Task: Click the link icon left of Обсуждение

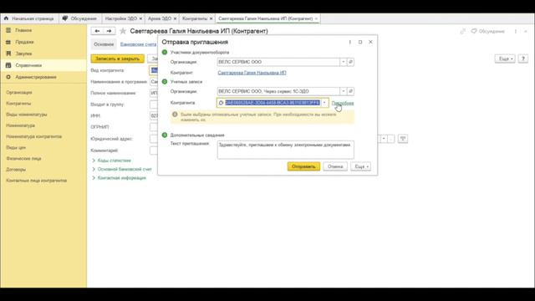Action: [x=462, y=31]
